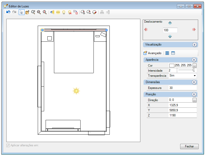Switch to categorized property view icon

point(167,53)
